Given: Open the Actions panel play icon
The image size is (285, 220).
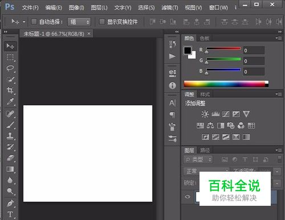Looking at the screenshot, I should click(x=172, y=56).
